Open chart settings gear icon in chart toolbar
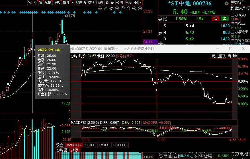The width and height of the screenshot is (250, 159). (100, 9)
